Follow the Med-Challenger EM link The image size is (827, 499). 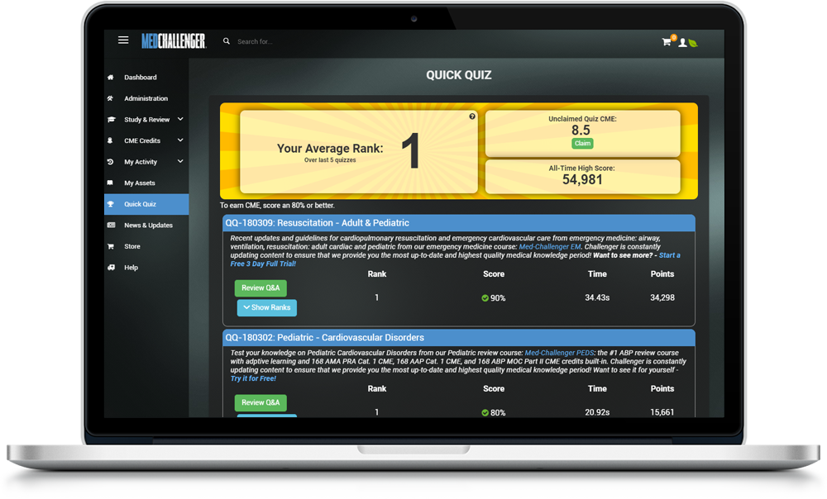550,246
